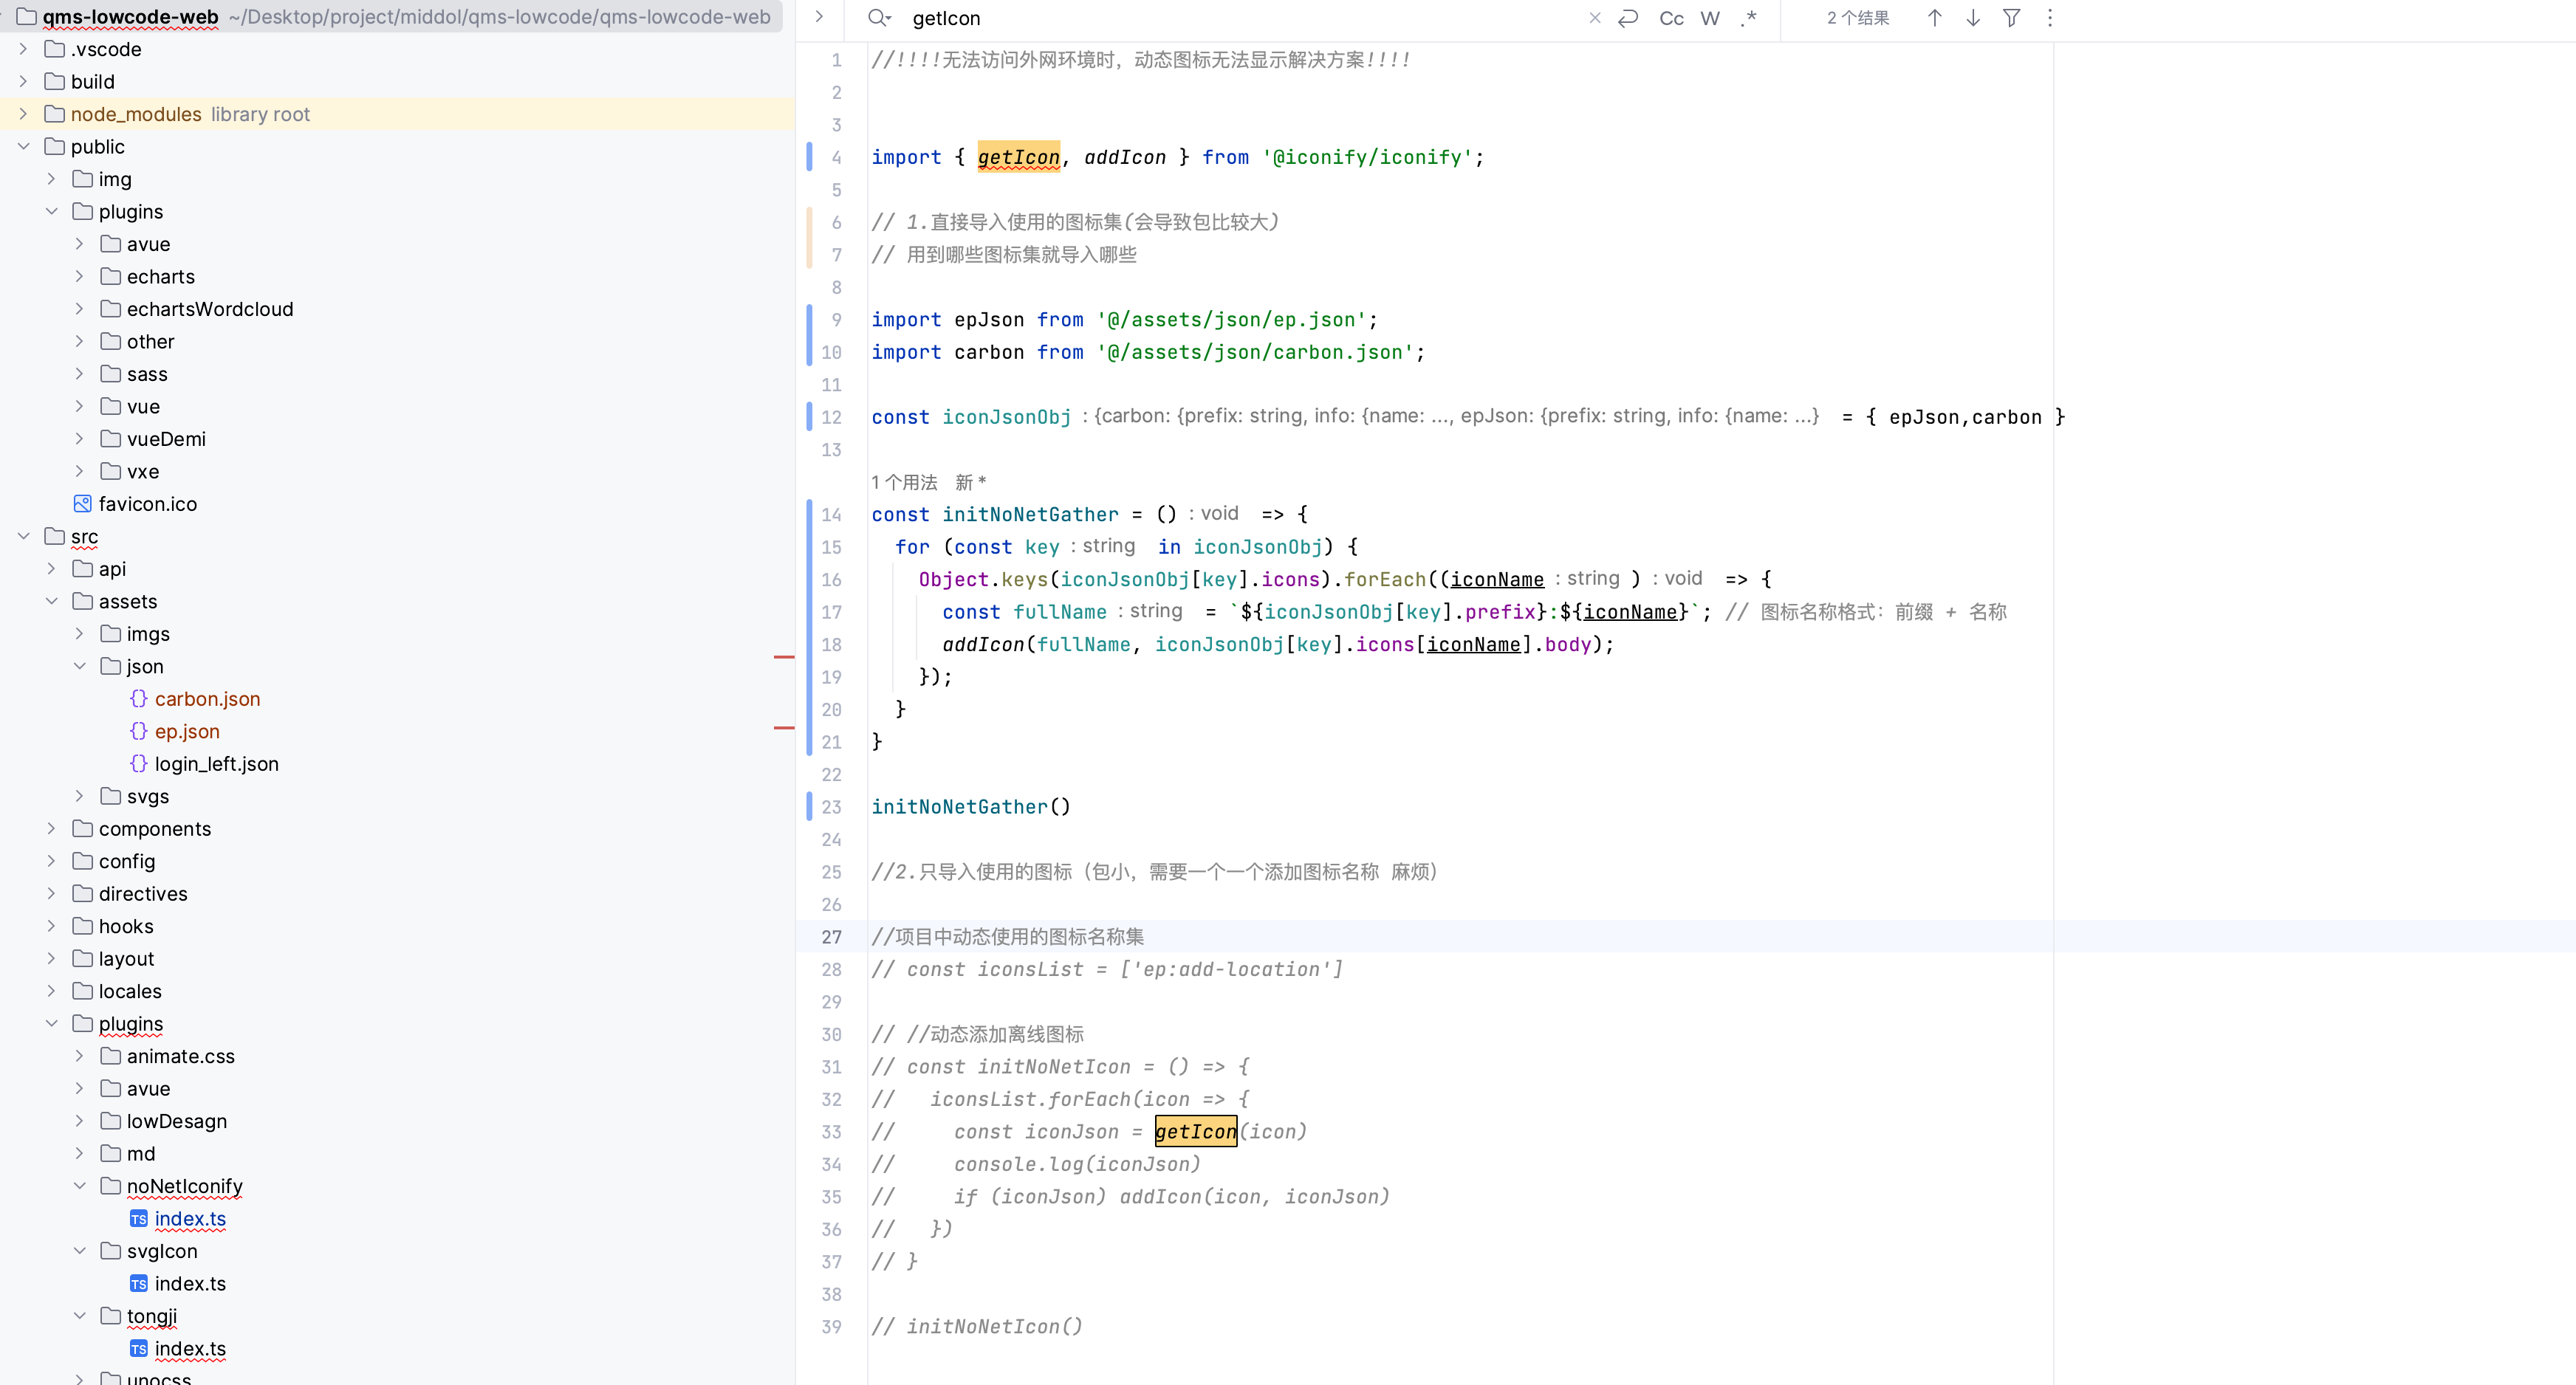Viewport: 2576px width, 1385px height.
Task: Open index.ts under noNetIconify
Action: point(190,1219)
